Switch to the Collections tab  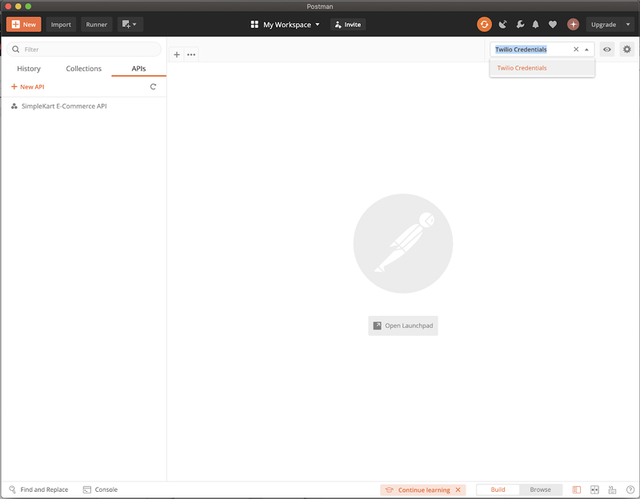tap(84, 69)
